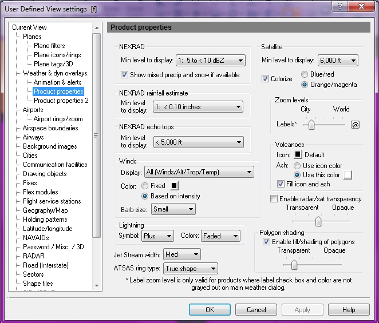Image resolution: width=379 pixels, height=323 pixels.
Task: Select Product properties 2 tree item
Action: (x=61, y=101)
